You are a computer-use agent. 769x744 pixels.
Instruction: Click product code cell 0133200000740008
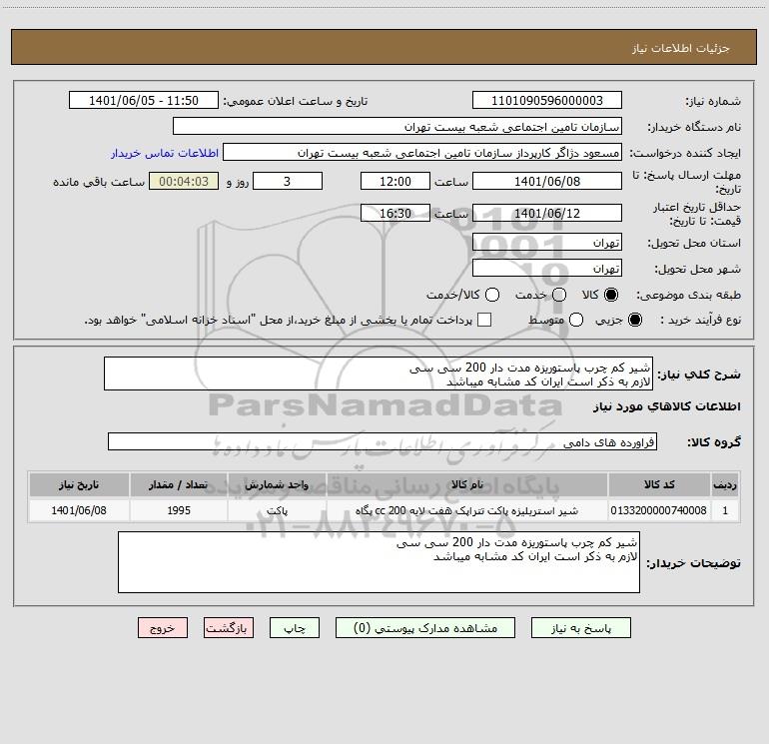(659, 510)
